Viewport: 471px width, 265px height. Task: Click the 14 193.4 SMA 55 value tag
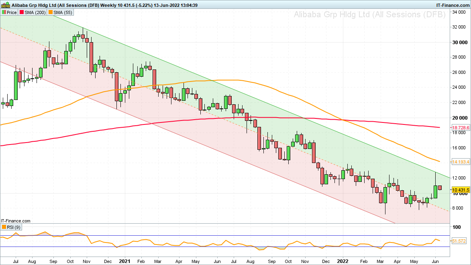(461, 162)
